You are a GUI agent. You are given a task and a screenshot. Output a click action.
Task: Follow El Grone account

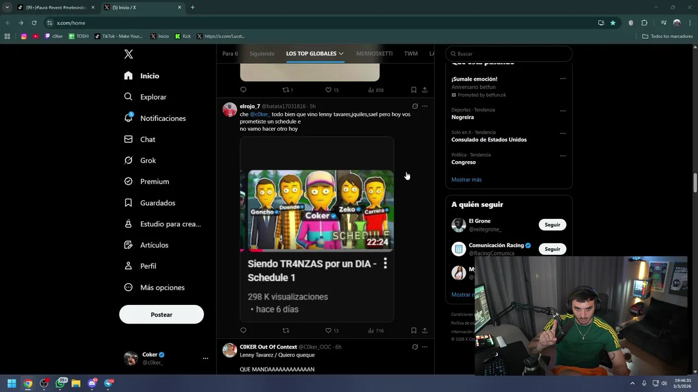click(x=552, y=225)
